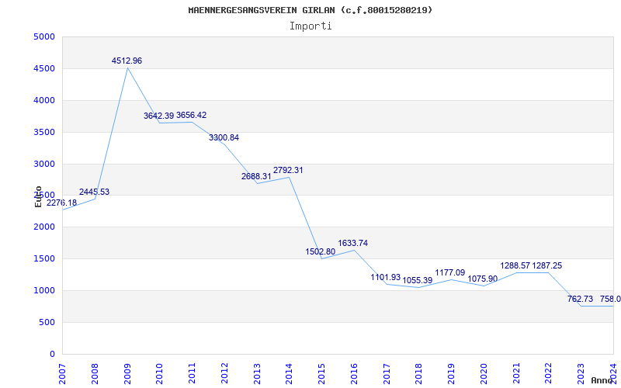The height and width of the screenshot is (388, 621).
Task: Click the 762.73 data label
Action: pos(580,299)
